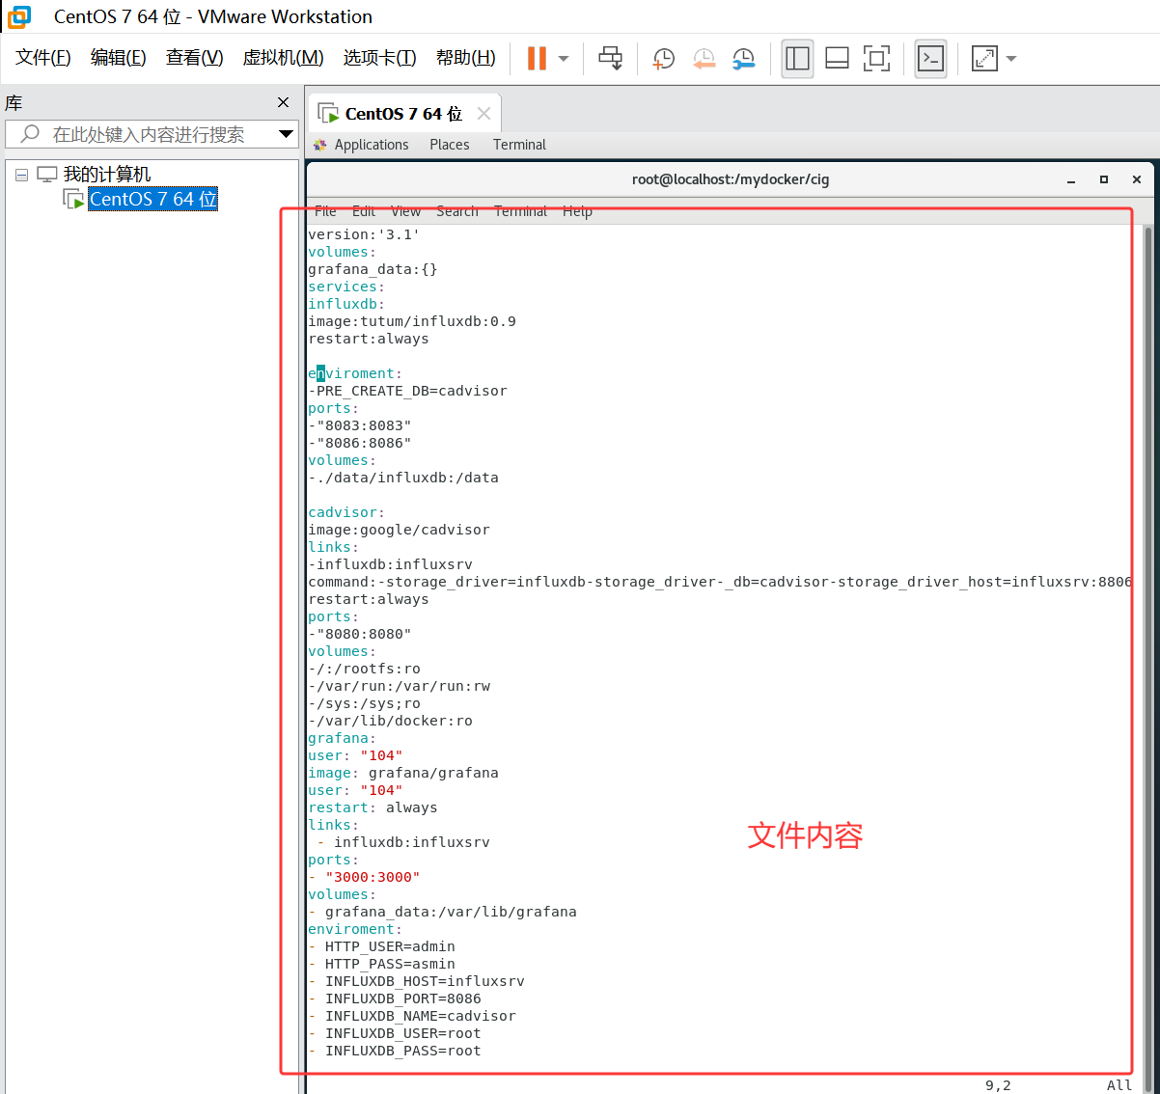
Task: Send Ctrl+Alt+Del to the virtual machine
Action: (x=610, y=59)
